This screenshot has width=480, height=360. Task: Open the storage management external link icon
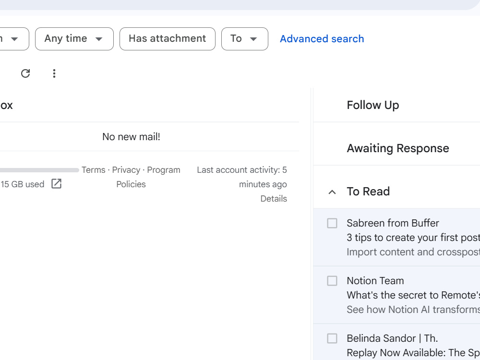coord(56,184)
